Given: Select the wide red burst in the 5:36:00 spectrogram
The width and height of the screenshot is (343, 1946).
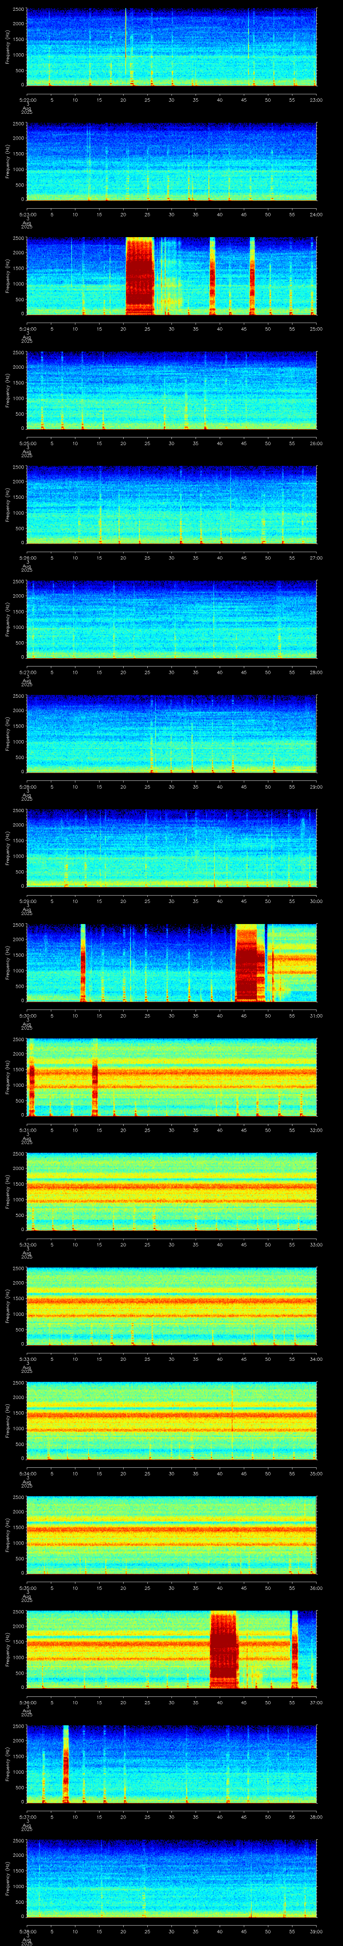Looking at the screenshot, I should (x=223, y=1649).
